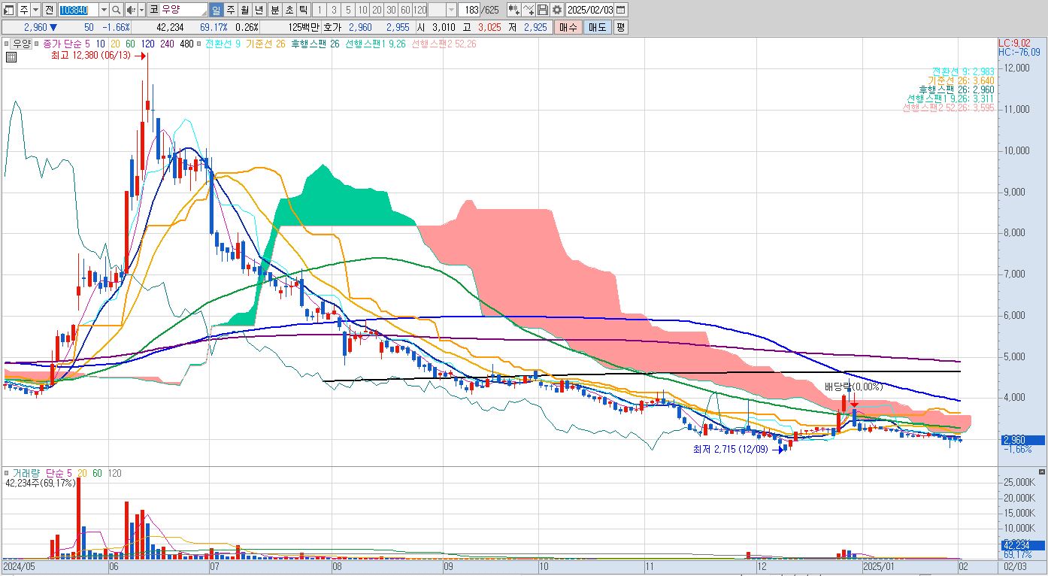1048x576 pixels.
Task: Click the add indicator icon beside 183/625
Action: click(x=513, y=10)
